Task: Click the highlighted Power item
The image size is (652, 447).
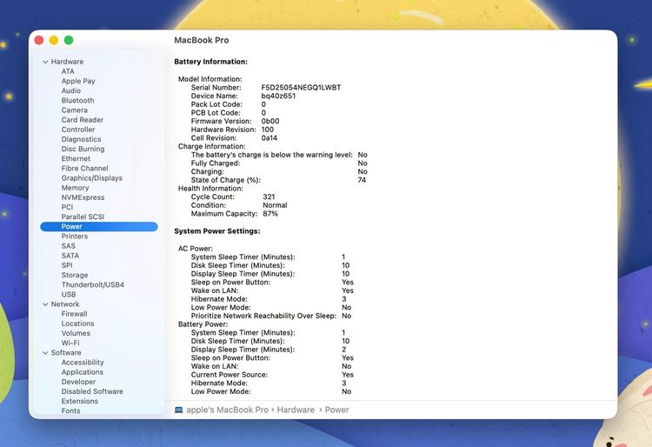Action: pos(99,227)
